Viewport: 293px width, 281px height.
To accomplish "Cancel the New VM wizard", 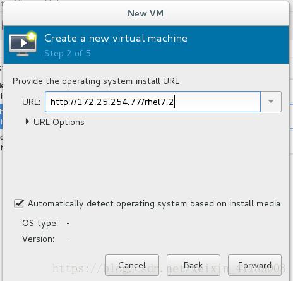I will coord(132,265).
